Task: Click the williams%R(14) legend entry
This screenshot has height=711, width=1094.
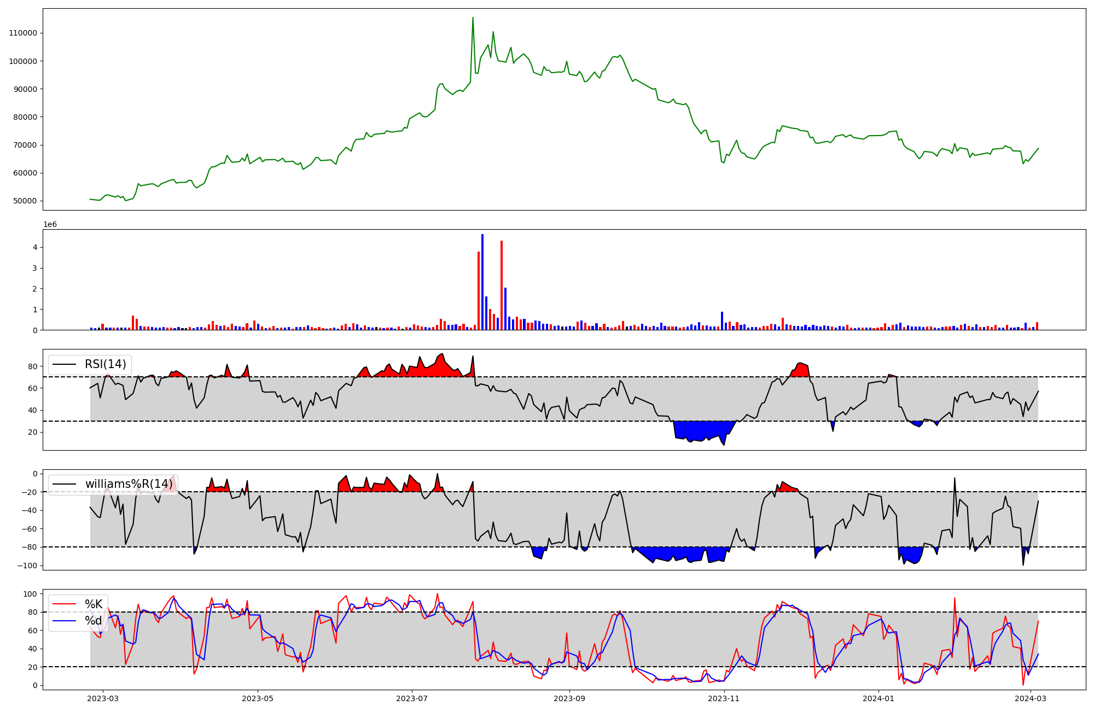Action: click(x=129, y=484)
